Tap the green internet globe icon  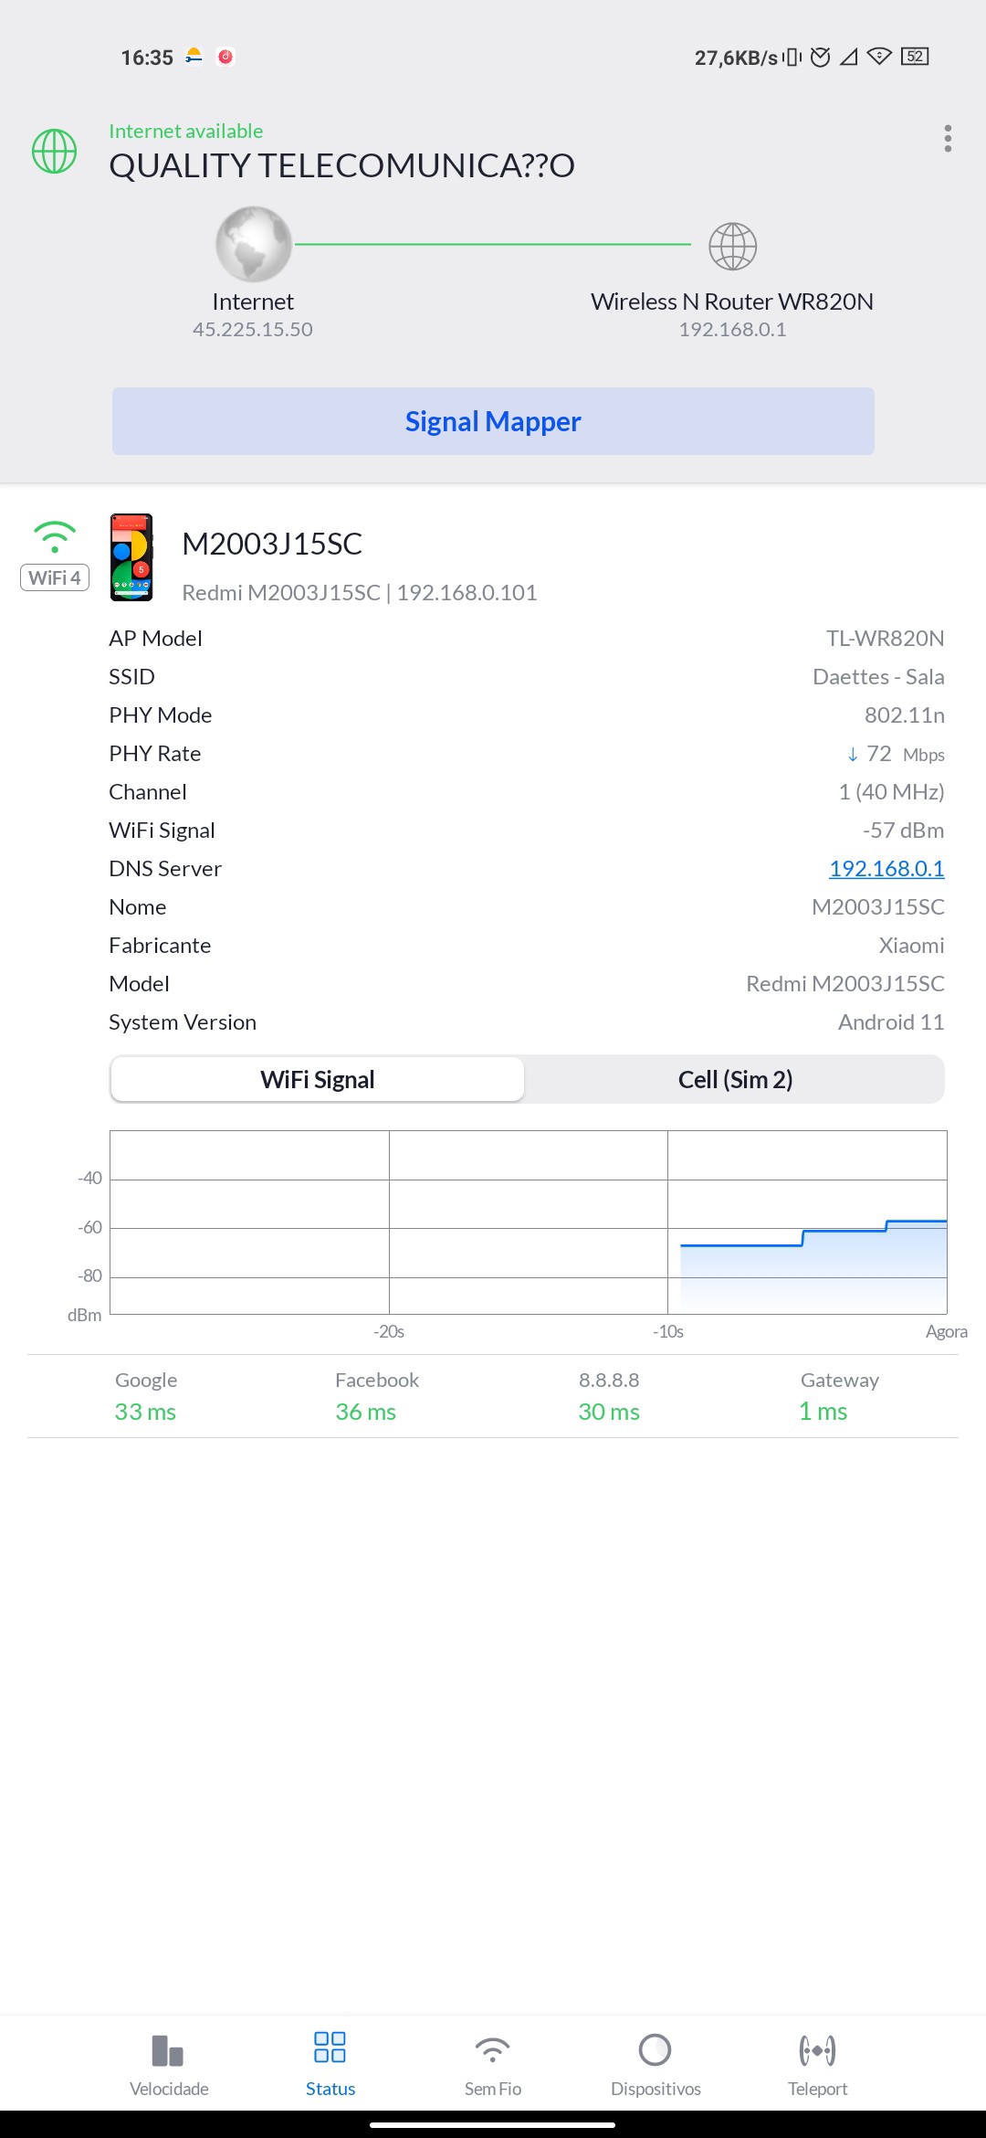[x=55, y=151]
